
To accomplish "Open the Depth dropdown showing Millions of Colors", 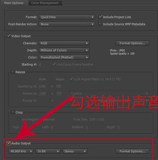I will click(x=64, y=50).
